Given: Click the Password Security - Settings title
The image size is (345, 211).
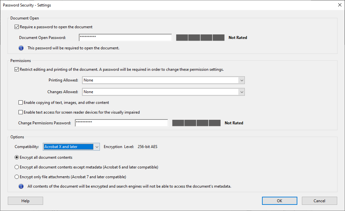Looking at the screenshot, I should [x=27, y=5].
